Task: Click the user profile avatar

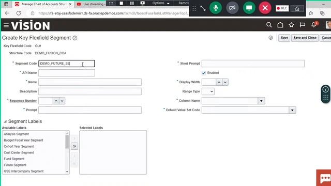Action: [x=328, y=25]
